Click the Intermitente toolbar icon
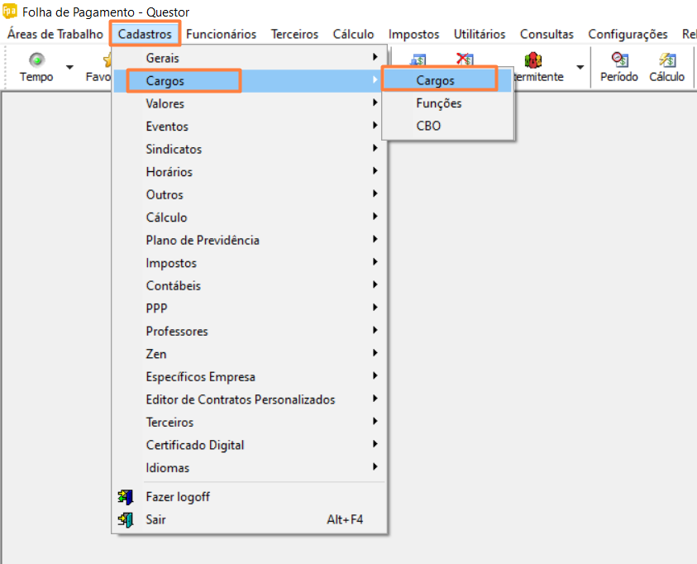The image size is (697, 564). pyautogui.click(x=532, y=60)
